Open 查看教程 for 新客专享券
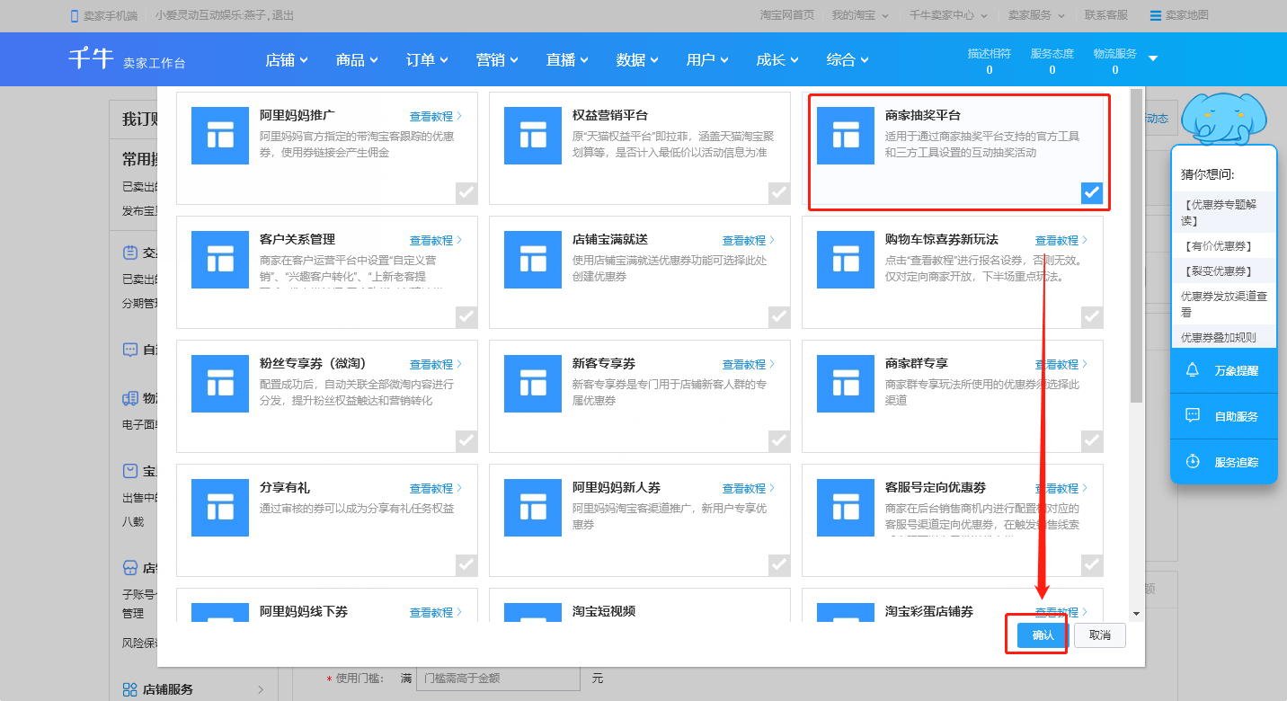Viewport: 1287px width, 701px height. (749, 364)
